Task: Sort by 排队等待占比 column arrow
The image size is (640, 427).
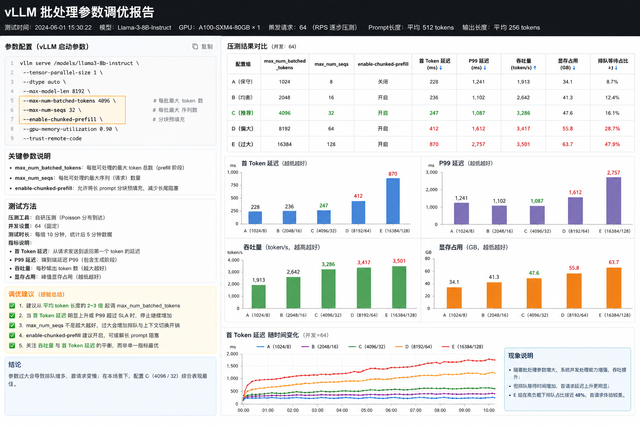Action: (x=616, y=68)
